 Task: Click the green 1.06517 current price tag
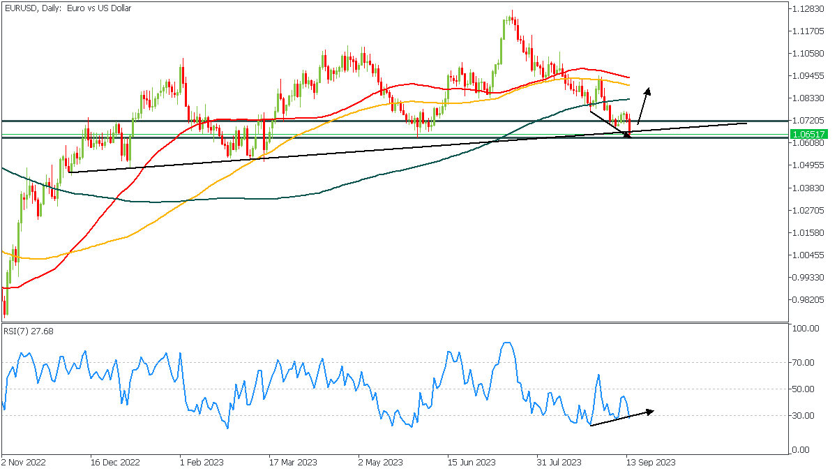pyautogui.click(x=808, y=134)
